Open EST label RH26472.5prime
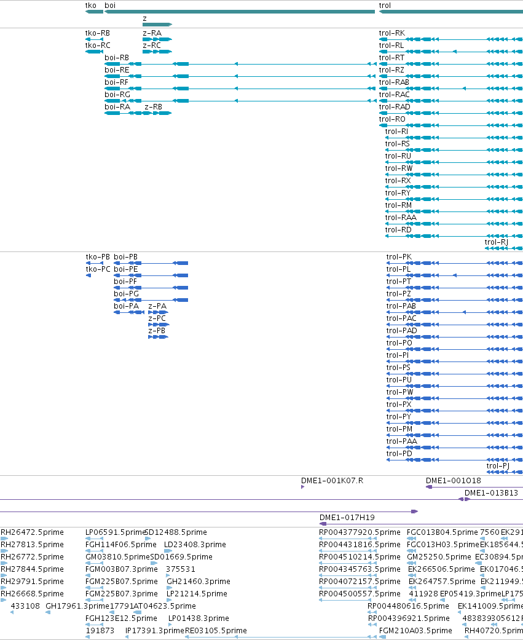Viewport: 523px width, 640px height. coord(32,532)
